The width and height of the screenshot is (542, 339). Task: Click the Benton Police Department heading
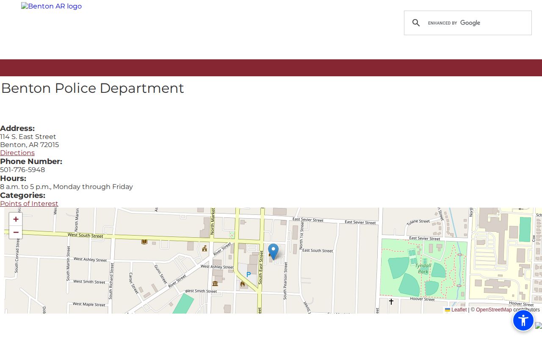coord(93,88)
